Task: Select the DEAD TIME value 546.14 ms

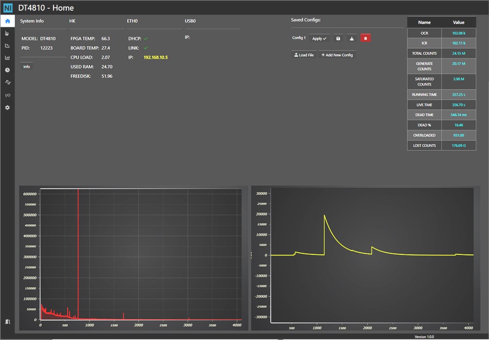Action: pos(459,115)
